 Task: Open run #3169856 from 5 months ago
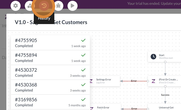[50, 102]
